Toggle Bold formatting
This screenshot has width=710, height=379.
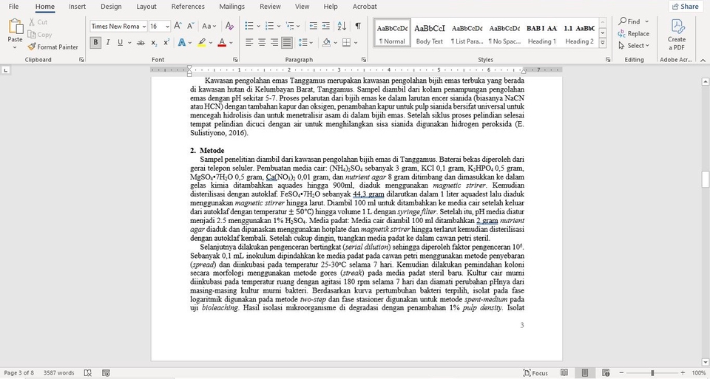click(x=95, y=43)
